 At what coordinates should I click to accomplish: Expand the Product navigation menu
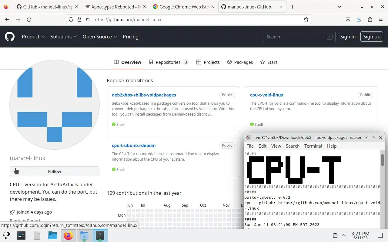(33, 37)
